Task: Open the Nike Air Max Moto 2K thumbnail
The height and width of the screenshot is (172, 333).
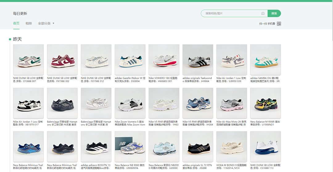Action: pos(232,103)
